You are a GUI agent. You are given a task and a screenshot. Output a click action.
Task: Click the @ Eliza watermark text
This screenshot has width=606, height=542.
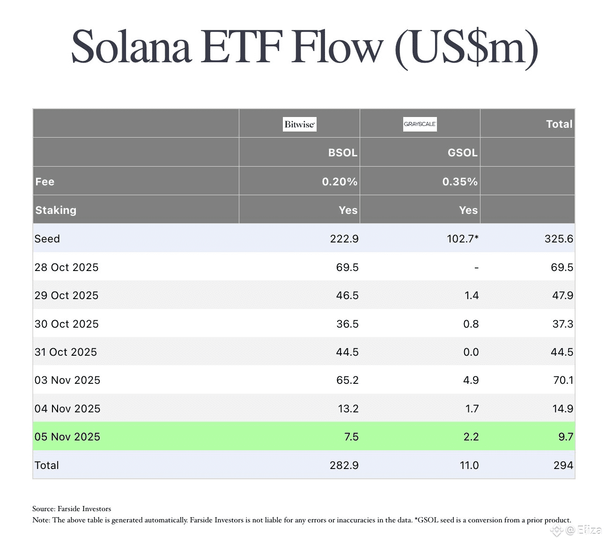[584, 530]
